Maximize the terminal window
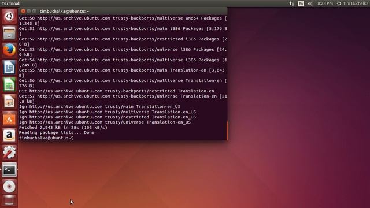This screenshot has width=370, height=208. [34, 11]
